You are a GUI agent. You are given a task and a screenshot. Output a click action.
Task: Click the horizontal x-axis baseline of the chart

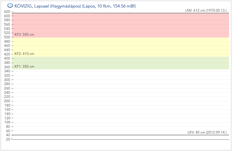[122, 139]
